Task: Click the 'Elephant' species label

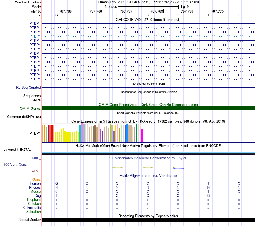Action: tap(34, 199)
